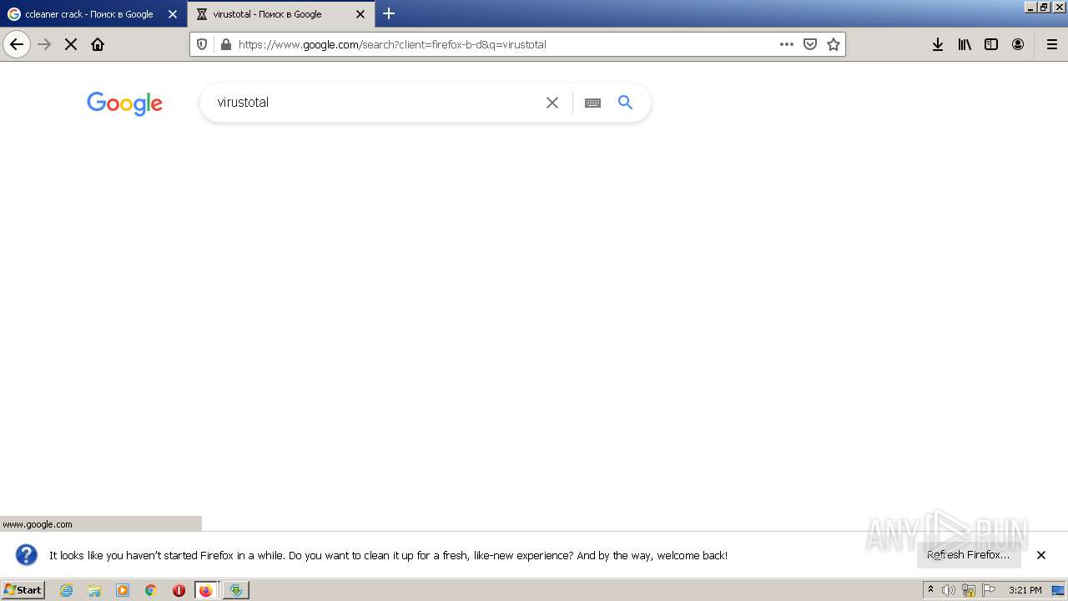Click the 3:21 PM clock

tap(1025, 590)
